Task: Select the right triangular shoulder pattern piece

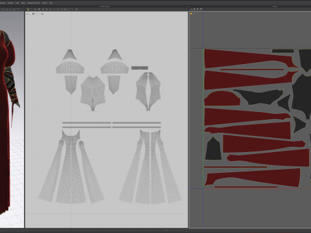Action: pyautogui.click(x=115, y=55)
